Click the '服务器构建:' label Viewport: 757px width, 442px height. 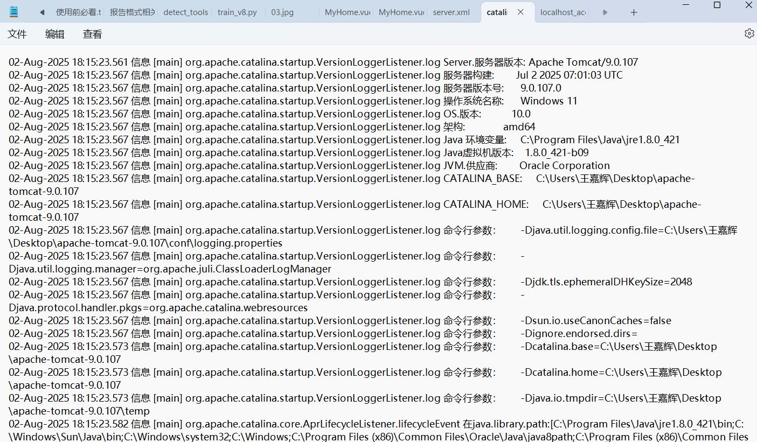point(468,75)
